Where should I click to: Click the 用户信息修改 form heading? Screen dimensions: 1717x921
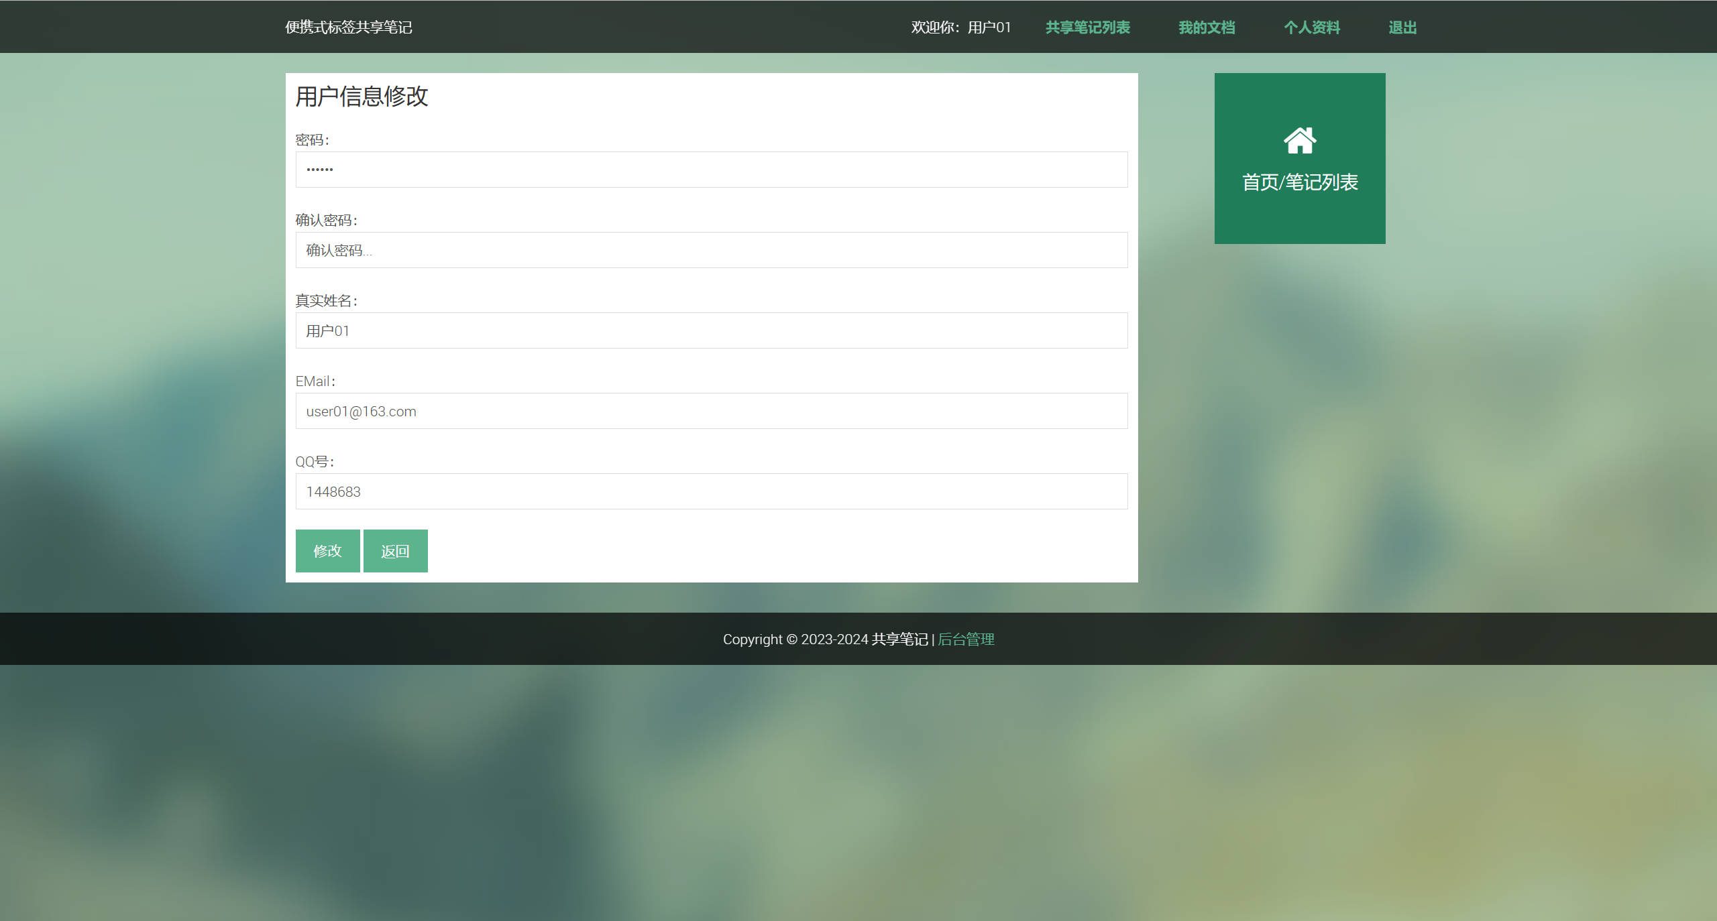(362, 98)
